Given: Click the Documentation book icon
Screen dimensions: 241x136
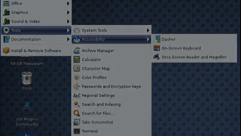Looking at the screenshot, I should coord(6,39).
